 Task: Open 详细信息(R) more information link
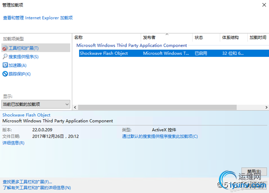coord(14,143)
